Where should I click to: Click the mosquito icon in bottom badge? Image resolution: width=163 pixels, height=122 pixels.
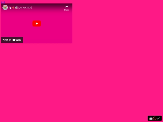click(158, 118)
